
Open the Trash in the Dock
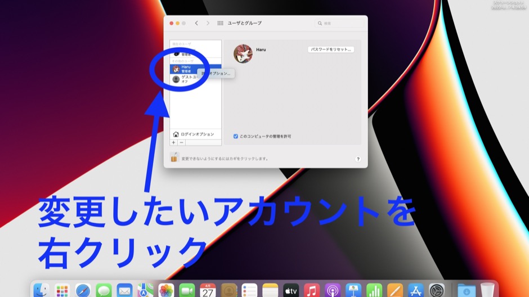pos(487,291)
